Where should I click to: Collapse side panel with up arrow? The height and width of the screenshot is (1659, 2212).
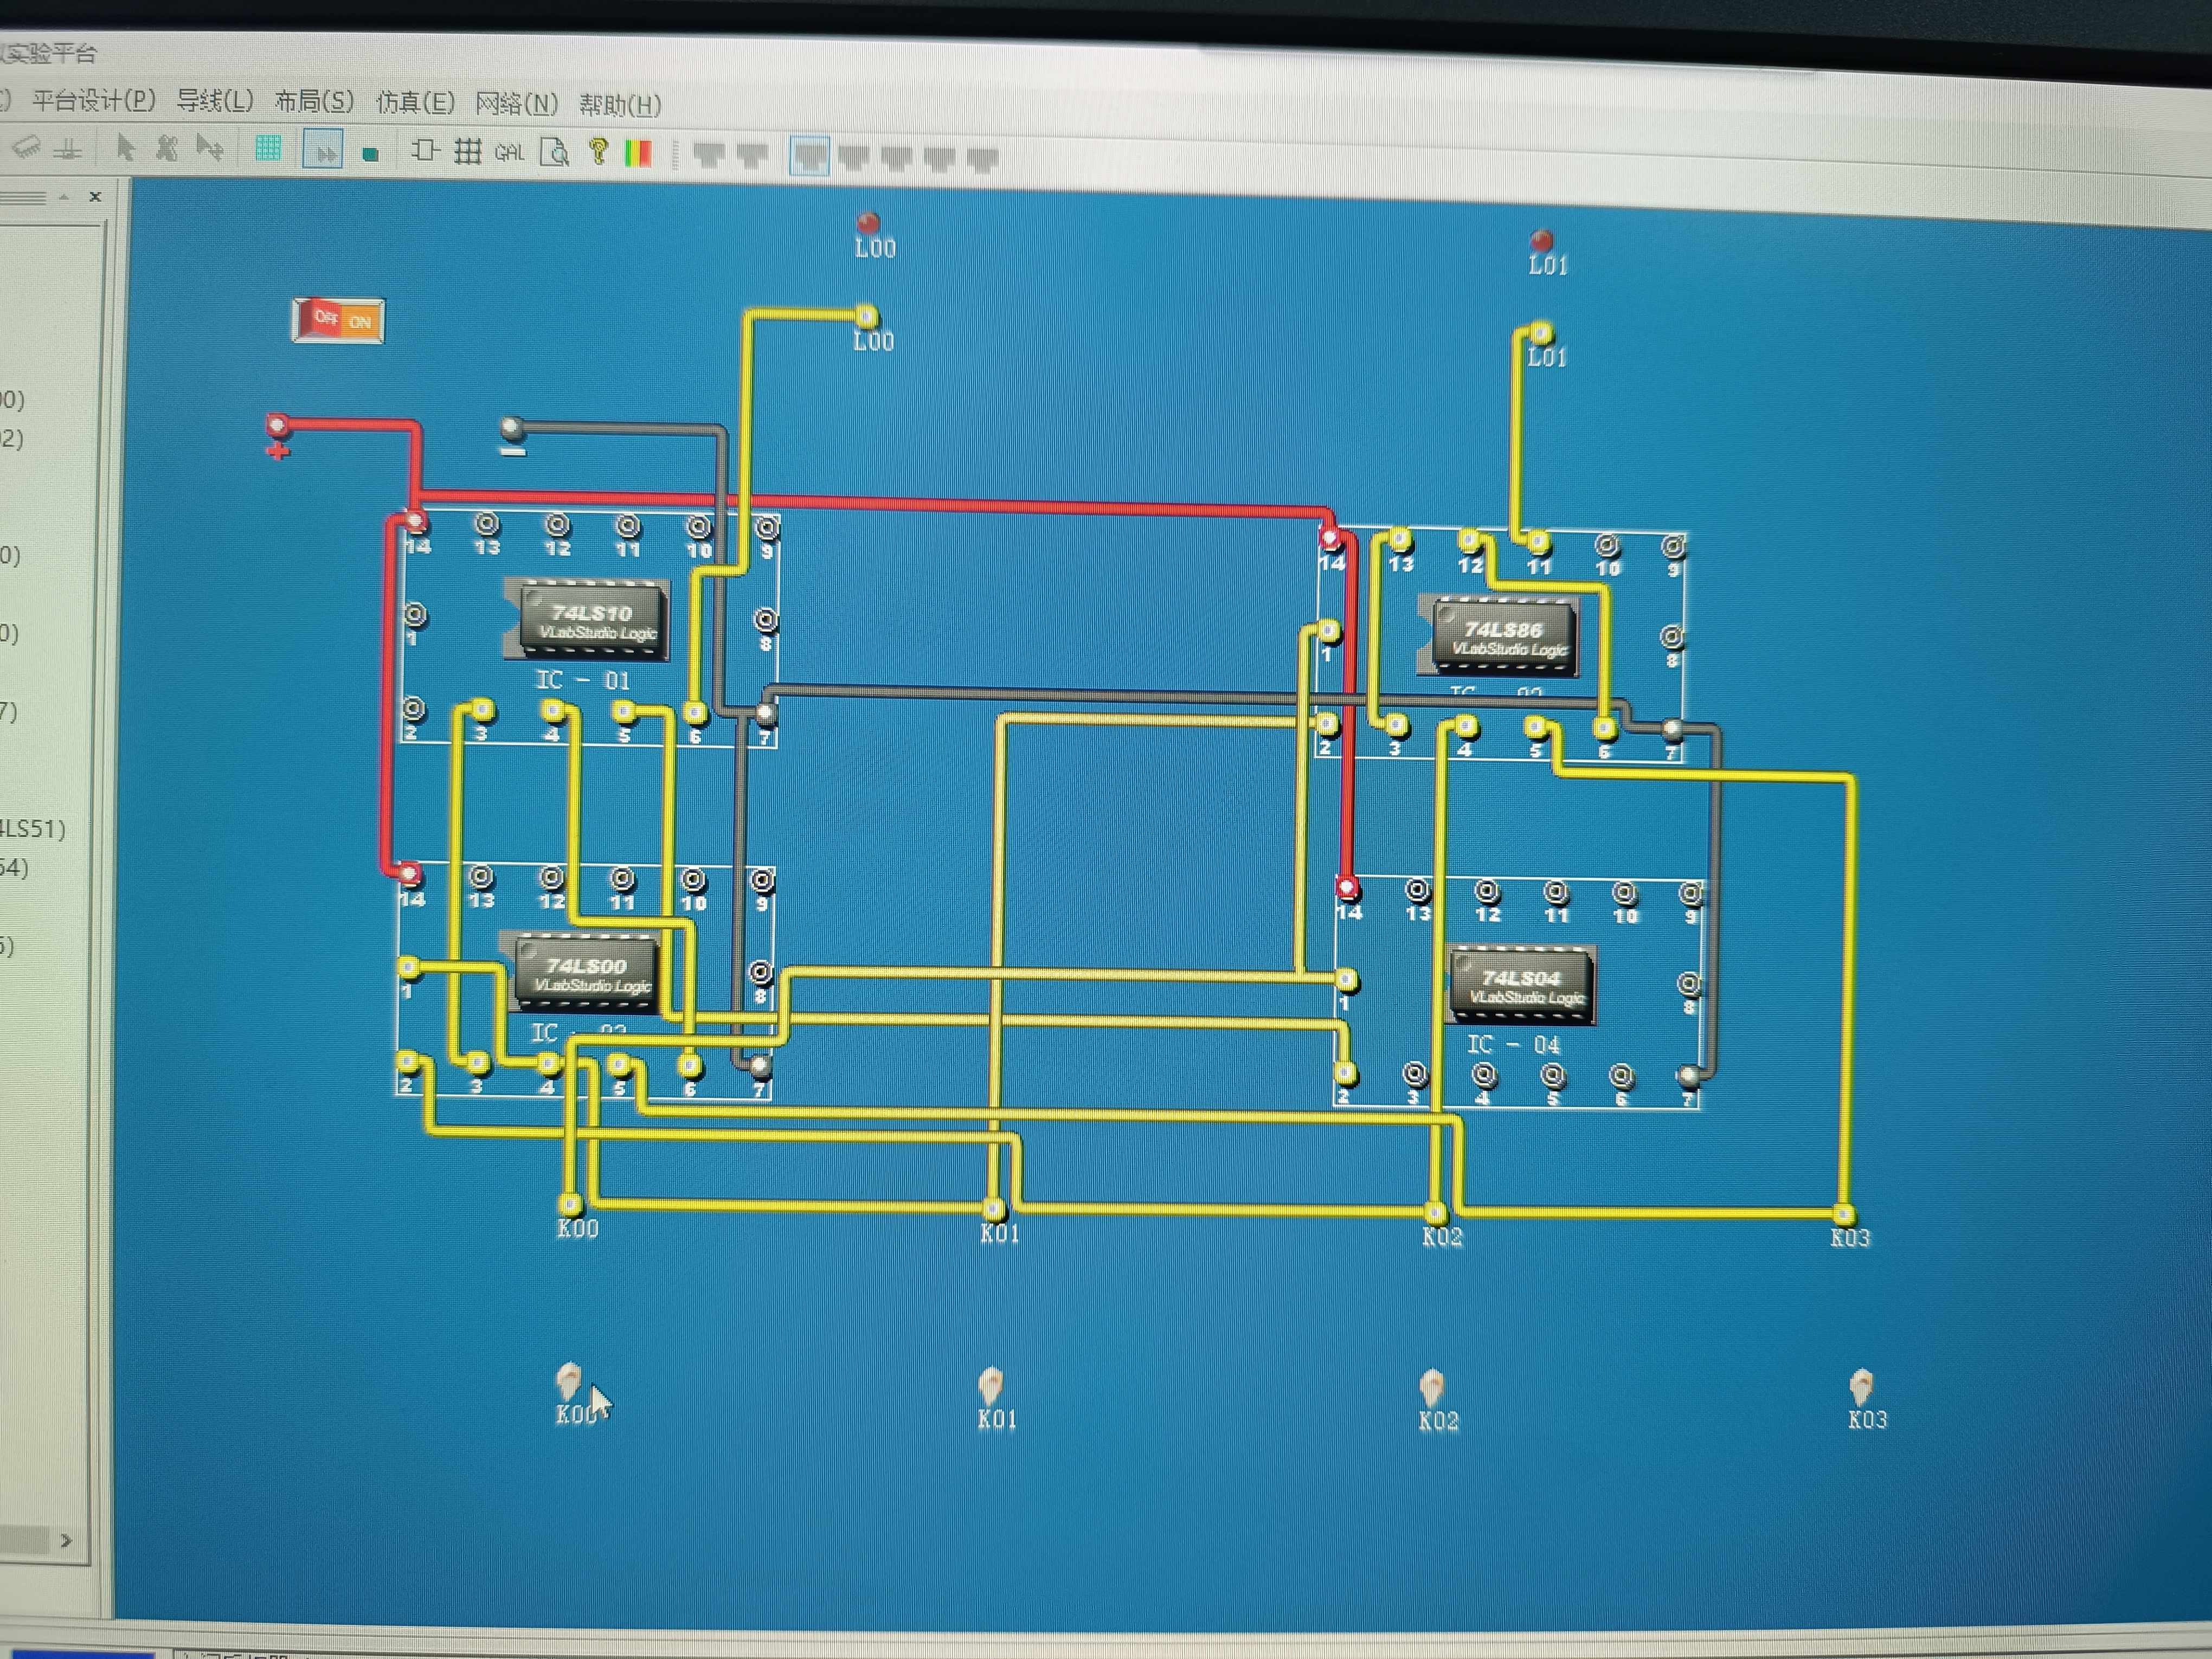pos(64,197)
